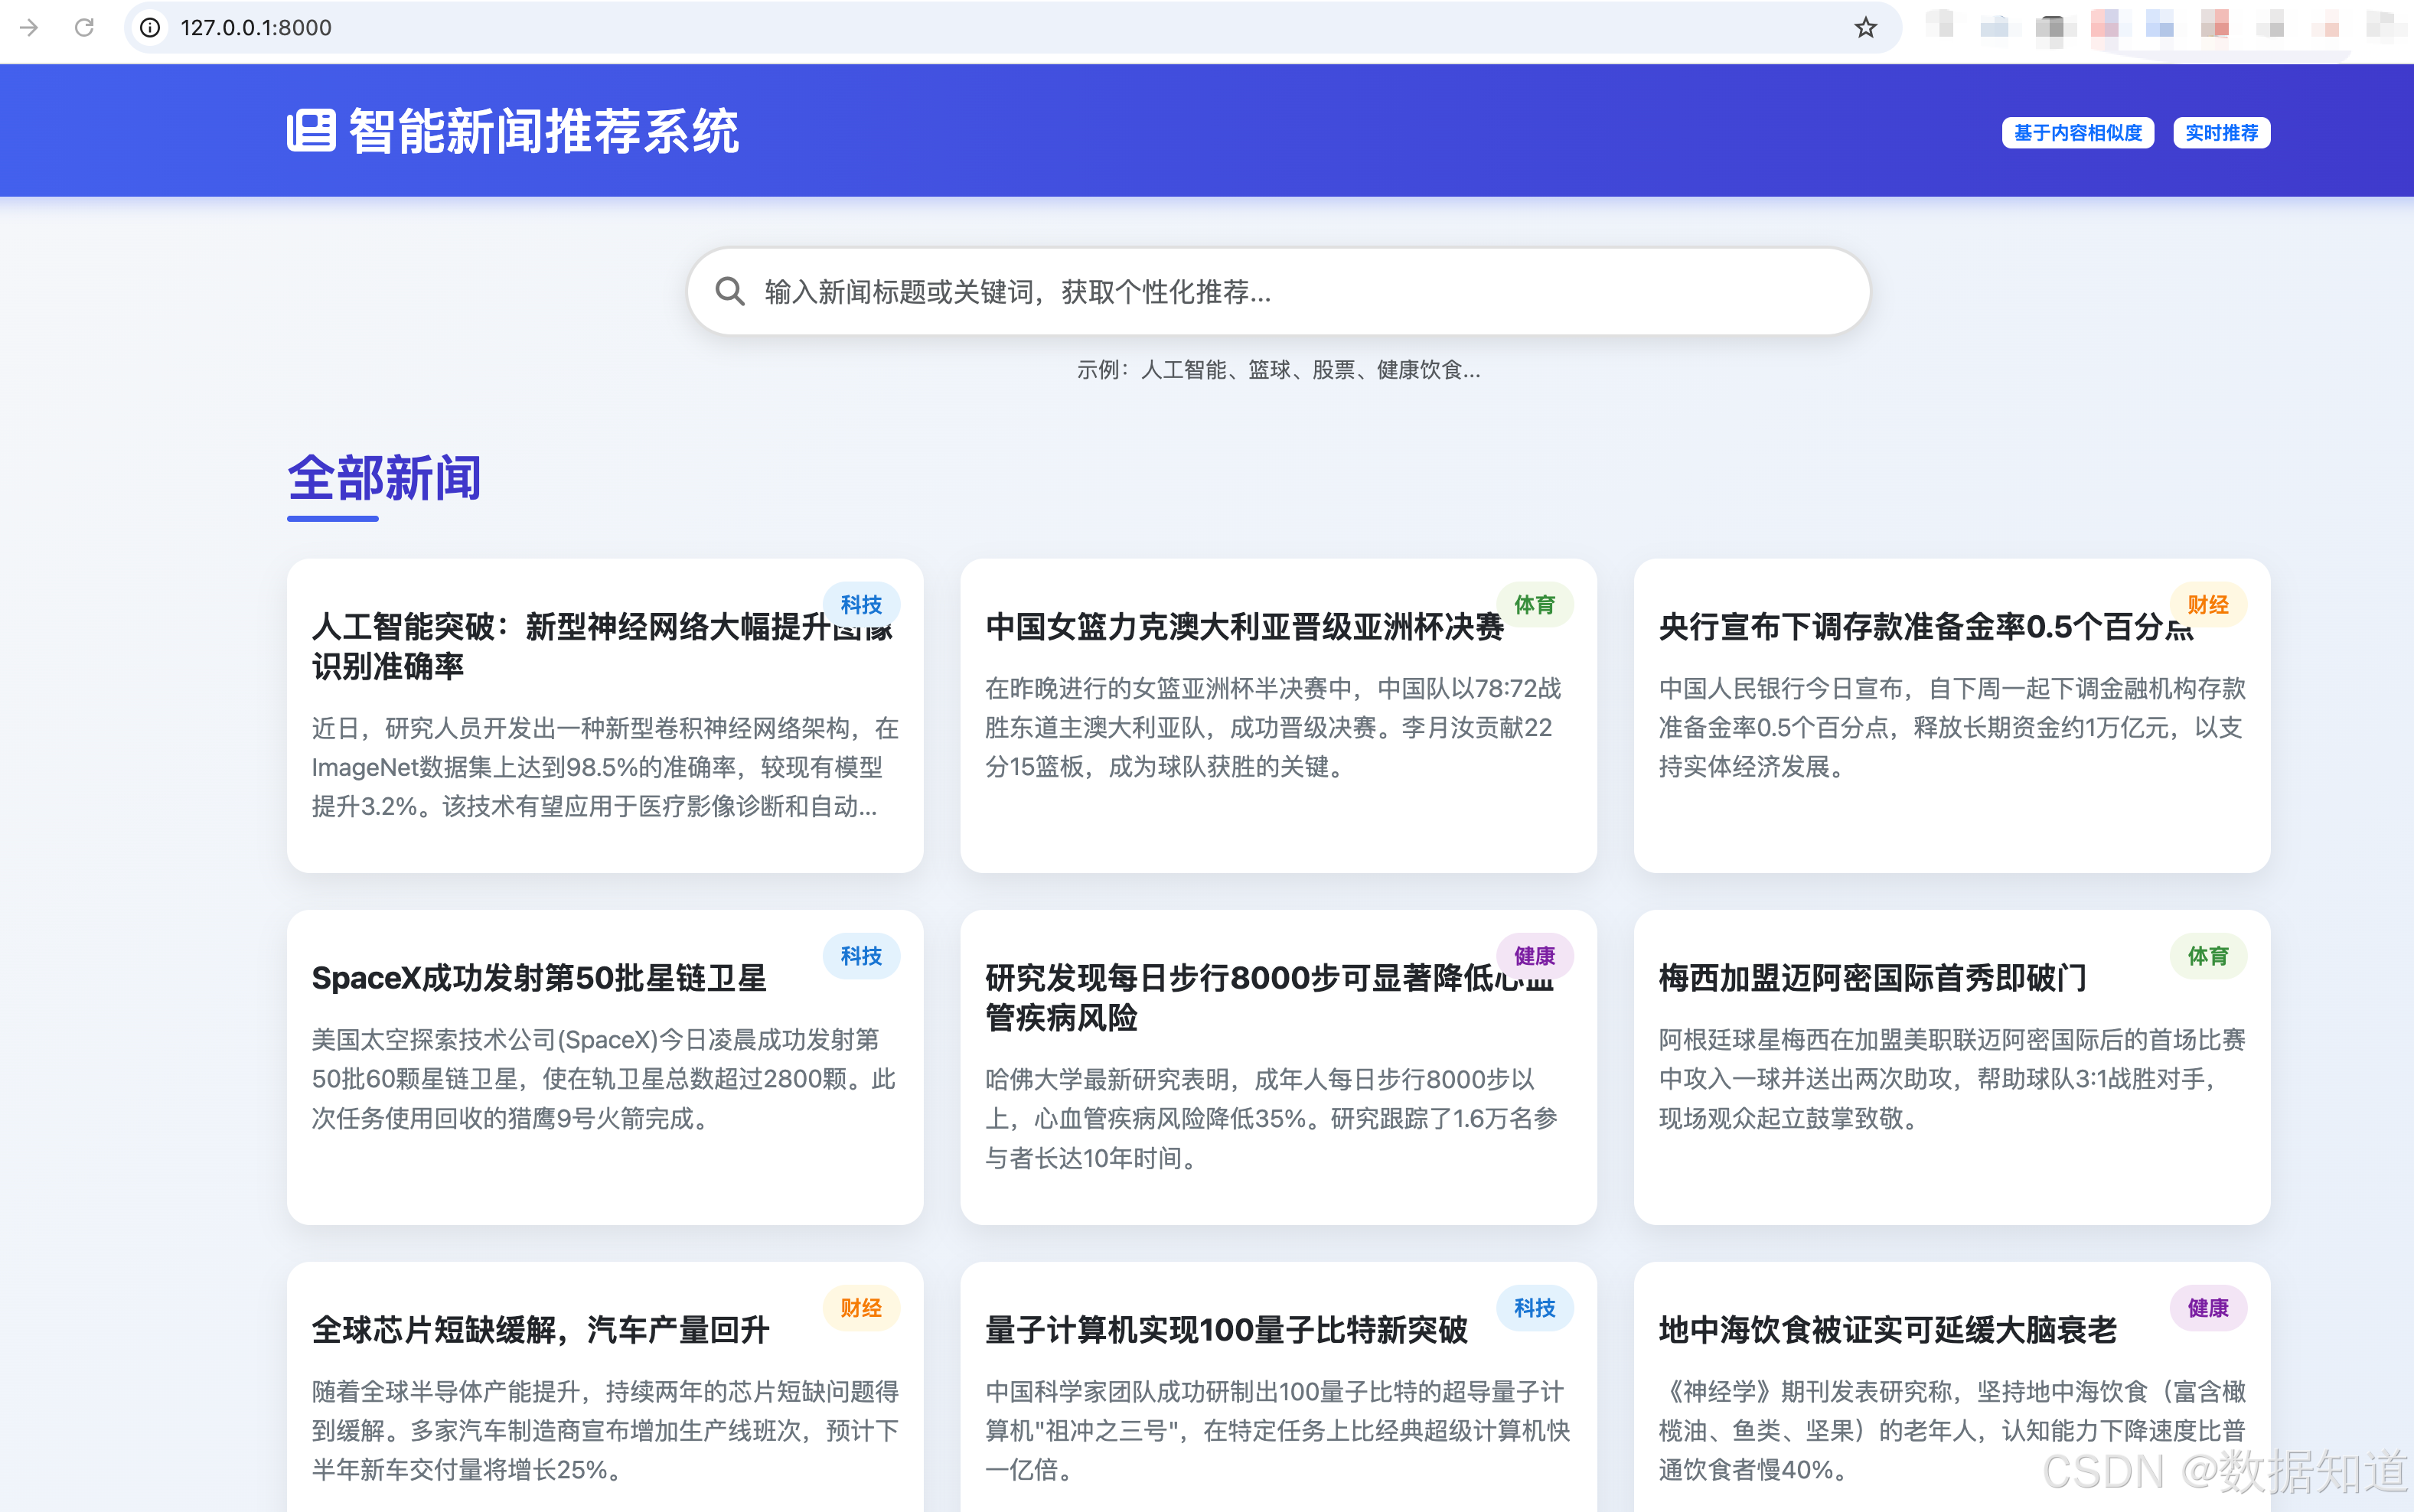Select the 科技 tag on the SpaceX card
This screenshot has height=1512, width=2414.
click(861, 956)
